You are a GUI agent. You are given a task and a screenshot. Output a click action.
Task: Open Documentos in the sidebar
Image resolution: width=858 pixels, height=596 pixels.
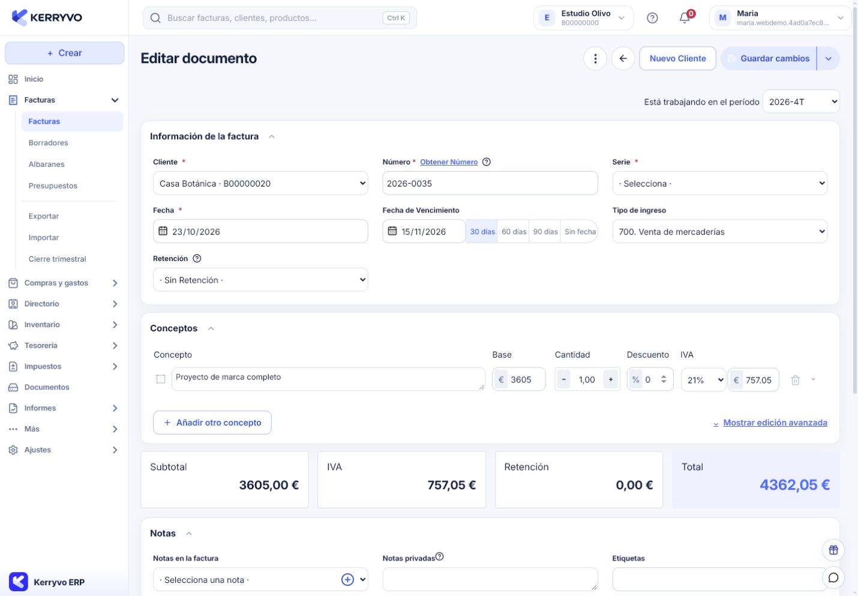point(64,387)
